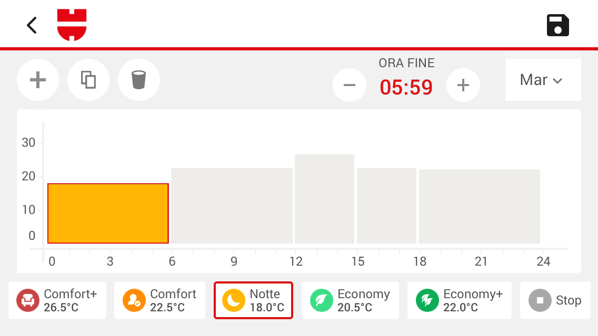Select the 6 to 12 gray time block
598x336 pixels.
(232, 205)
